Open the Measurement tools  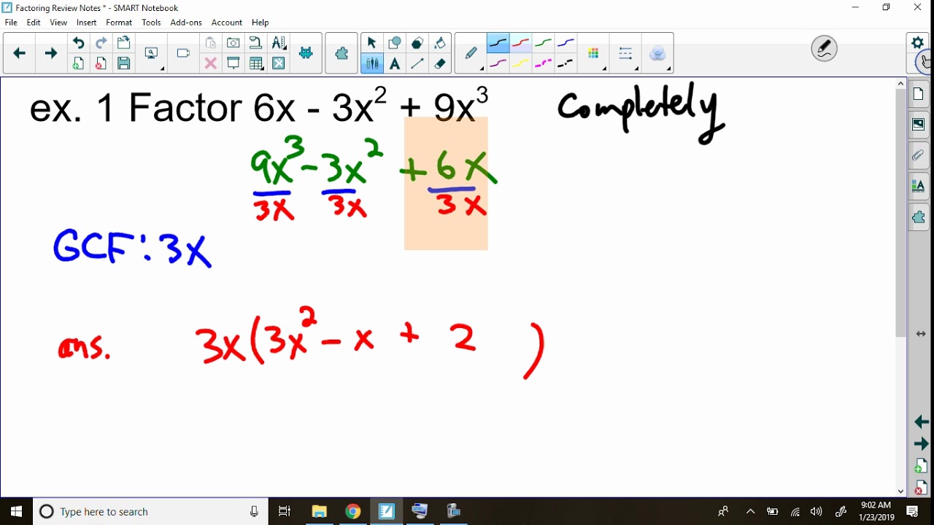[278, 43]
